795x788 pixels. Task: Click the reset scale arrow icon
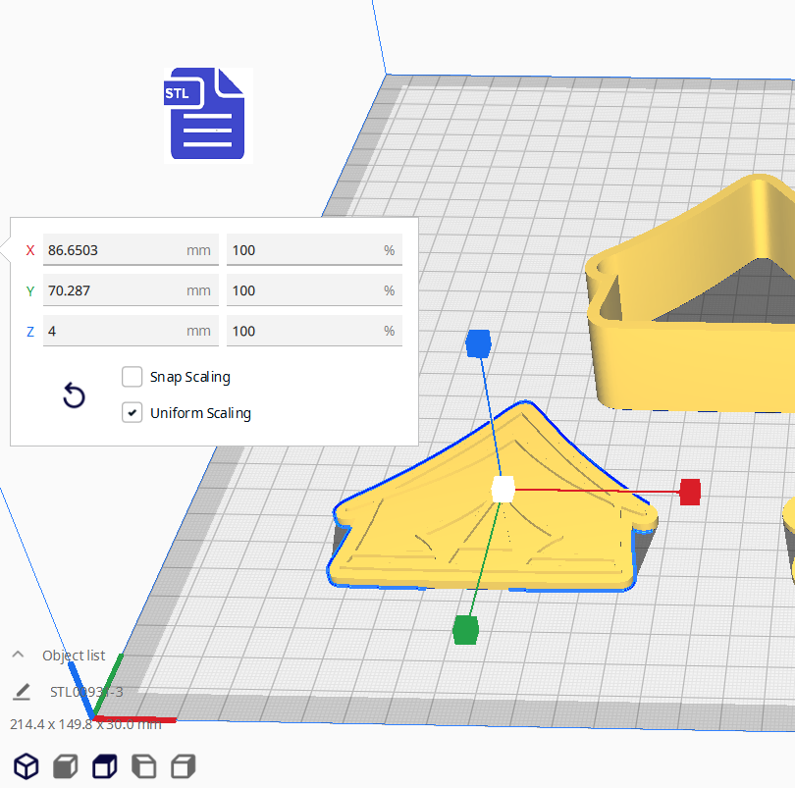(74, 396)
